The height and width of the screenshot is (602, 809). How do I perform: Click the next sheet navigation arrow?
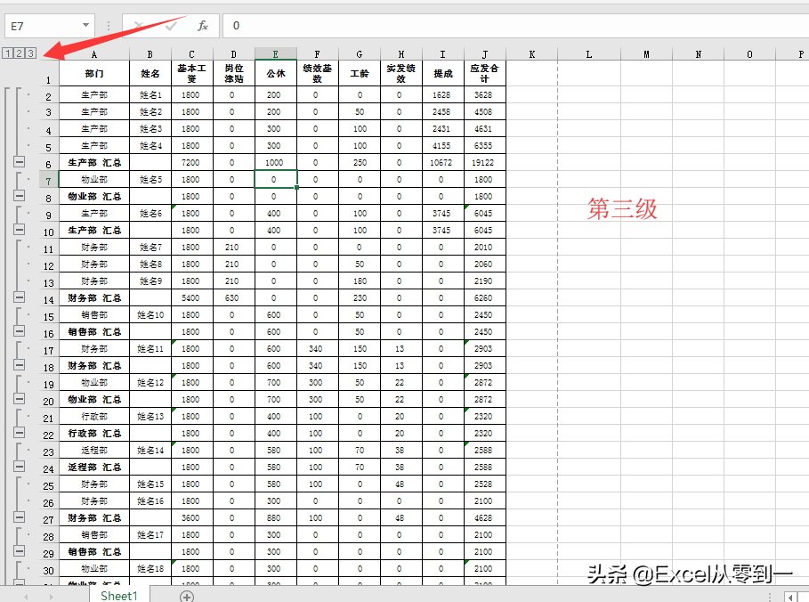click(x=51, y=597)
